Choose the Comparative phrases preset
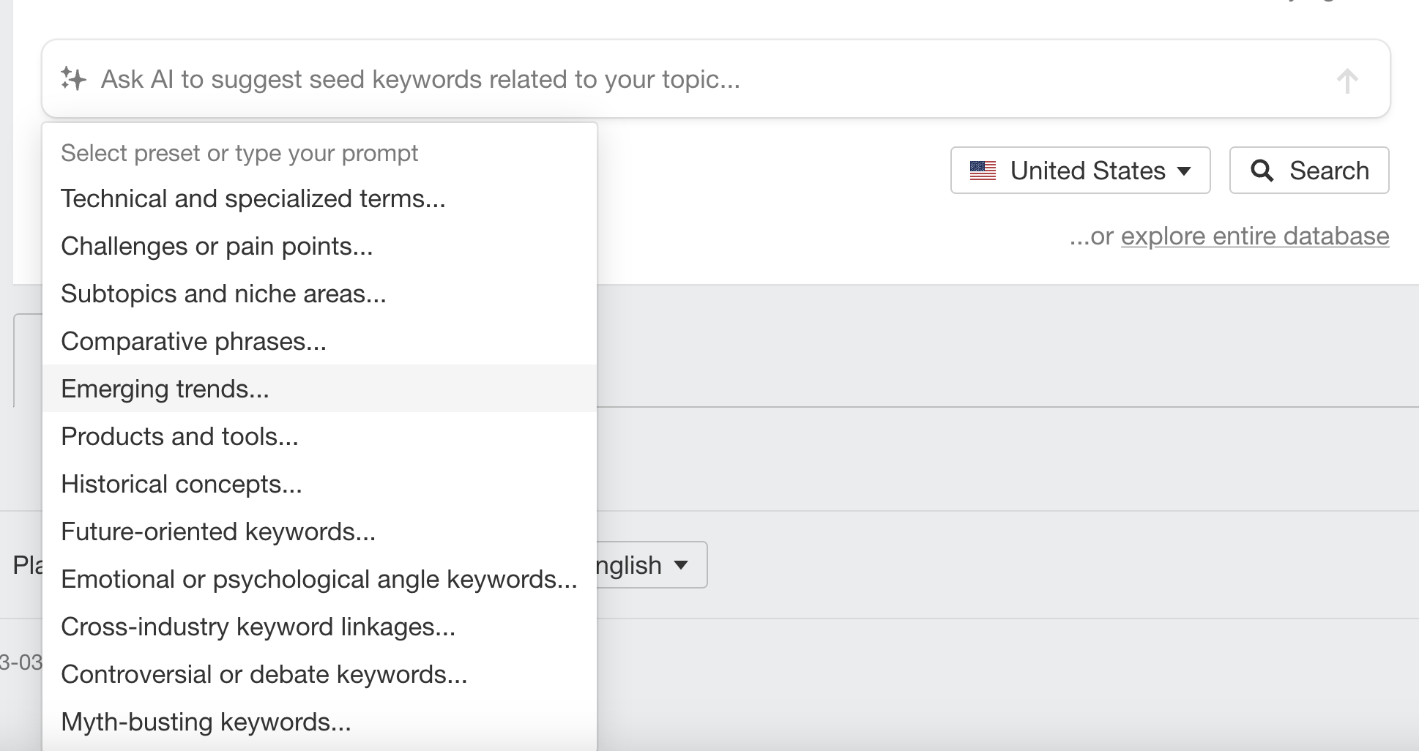Image resolution: width=1419 pixels, height=751 pixels. coord(193,340)
